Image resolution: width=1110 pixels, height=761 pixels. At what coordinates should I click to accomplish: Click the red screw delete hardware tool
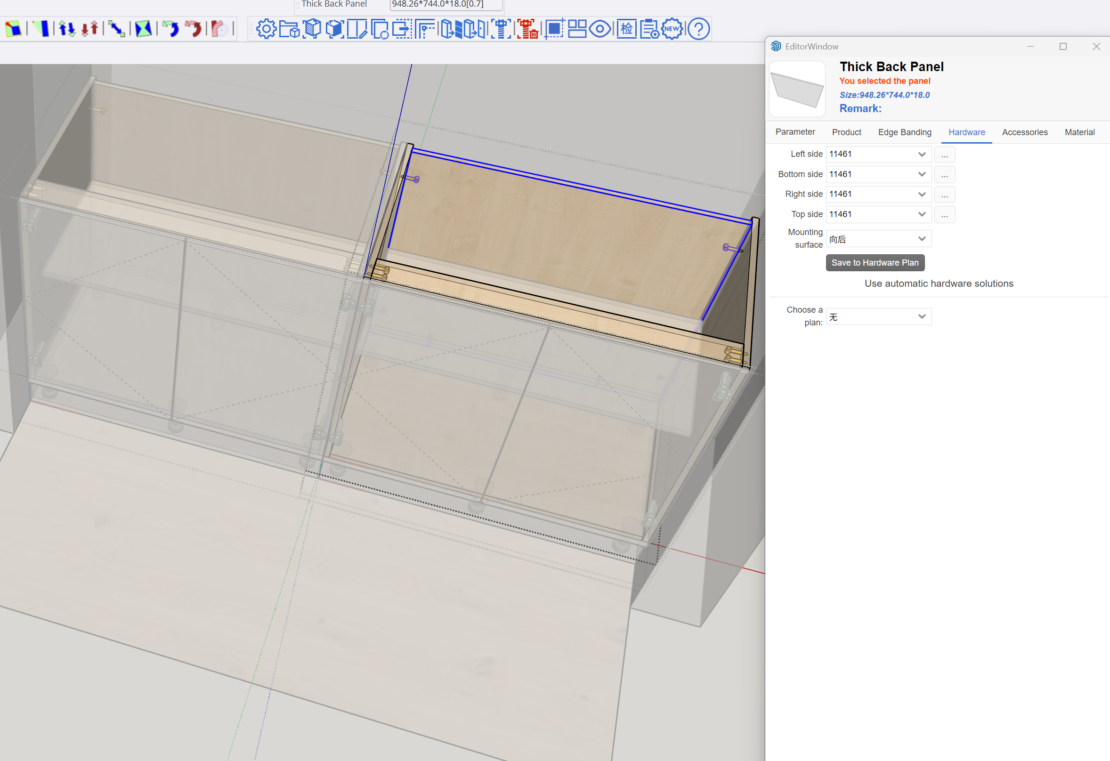(x=527, y=29)
